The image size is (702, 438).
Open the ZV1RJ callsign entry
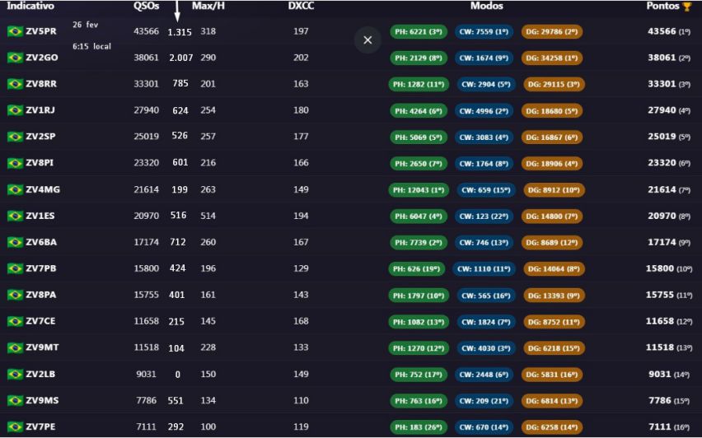(x=40, y=110)
